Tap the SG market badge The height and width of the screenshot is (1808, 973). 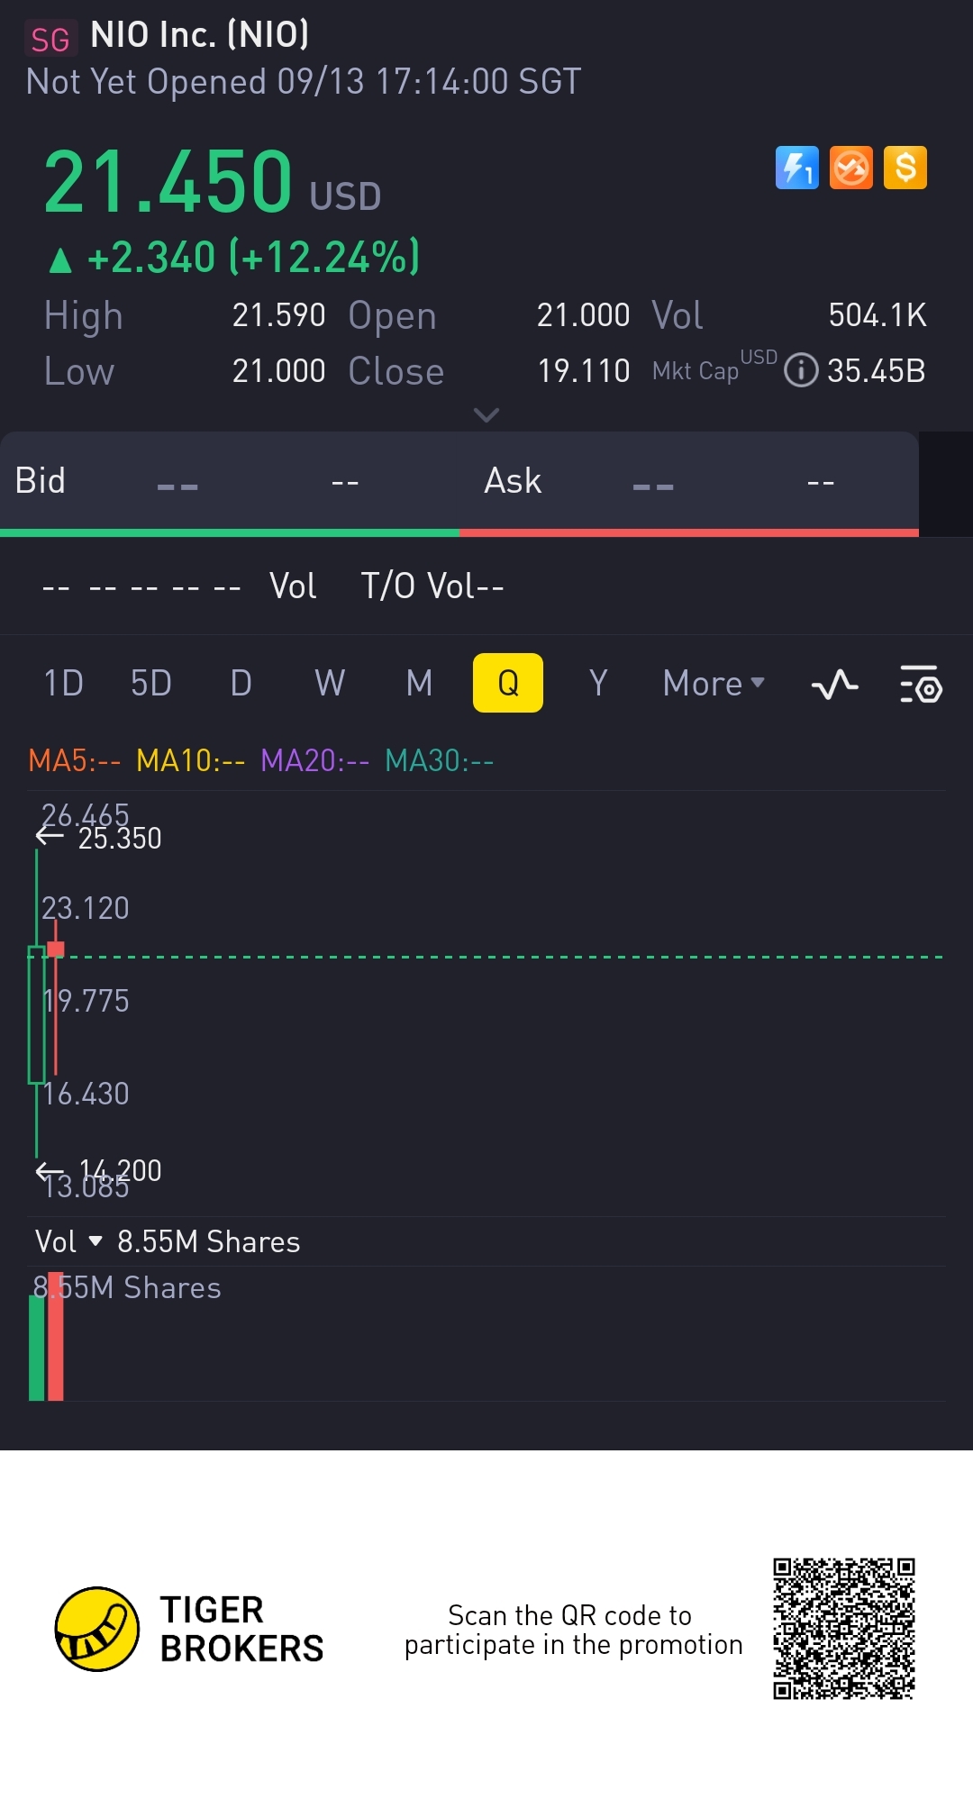[x=50, y=39]
